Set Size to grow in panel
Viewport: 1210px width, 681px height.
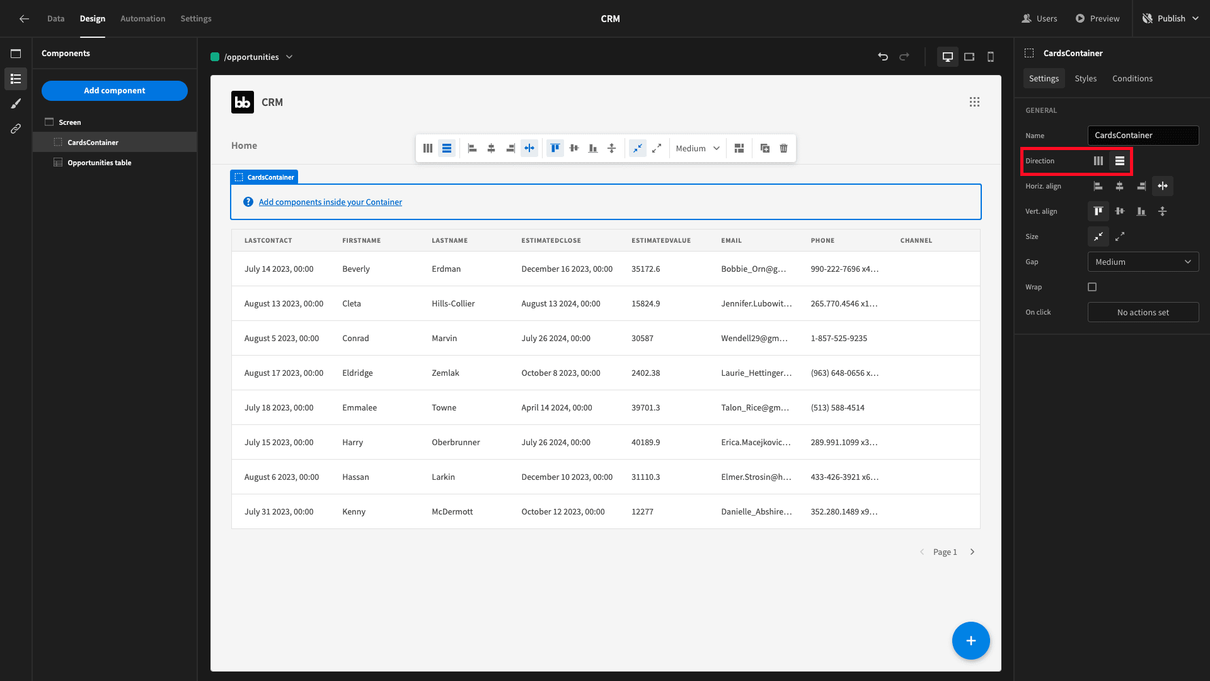(1120, 236)
